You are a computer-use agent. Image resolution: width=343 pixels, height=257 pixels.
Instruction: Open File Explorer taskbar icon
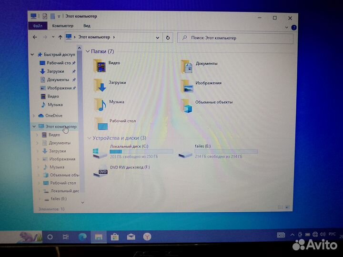pos(99,237)
